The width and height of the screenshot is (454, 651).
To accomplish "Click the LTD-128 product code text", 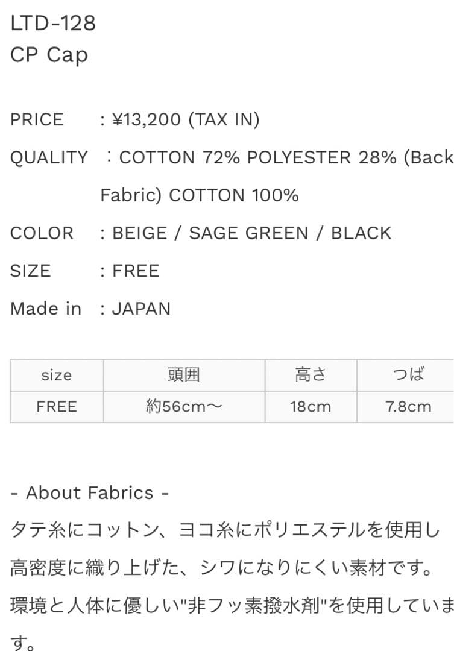I will [53, 23].
